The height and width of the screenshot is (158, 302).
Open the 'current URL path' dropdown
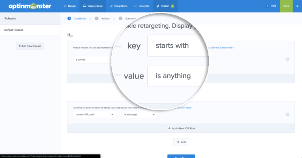tap(94, 114)
